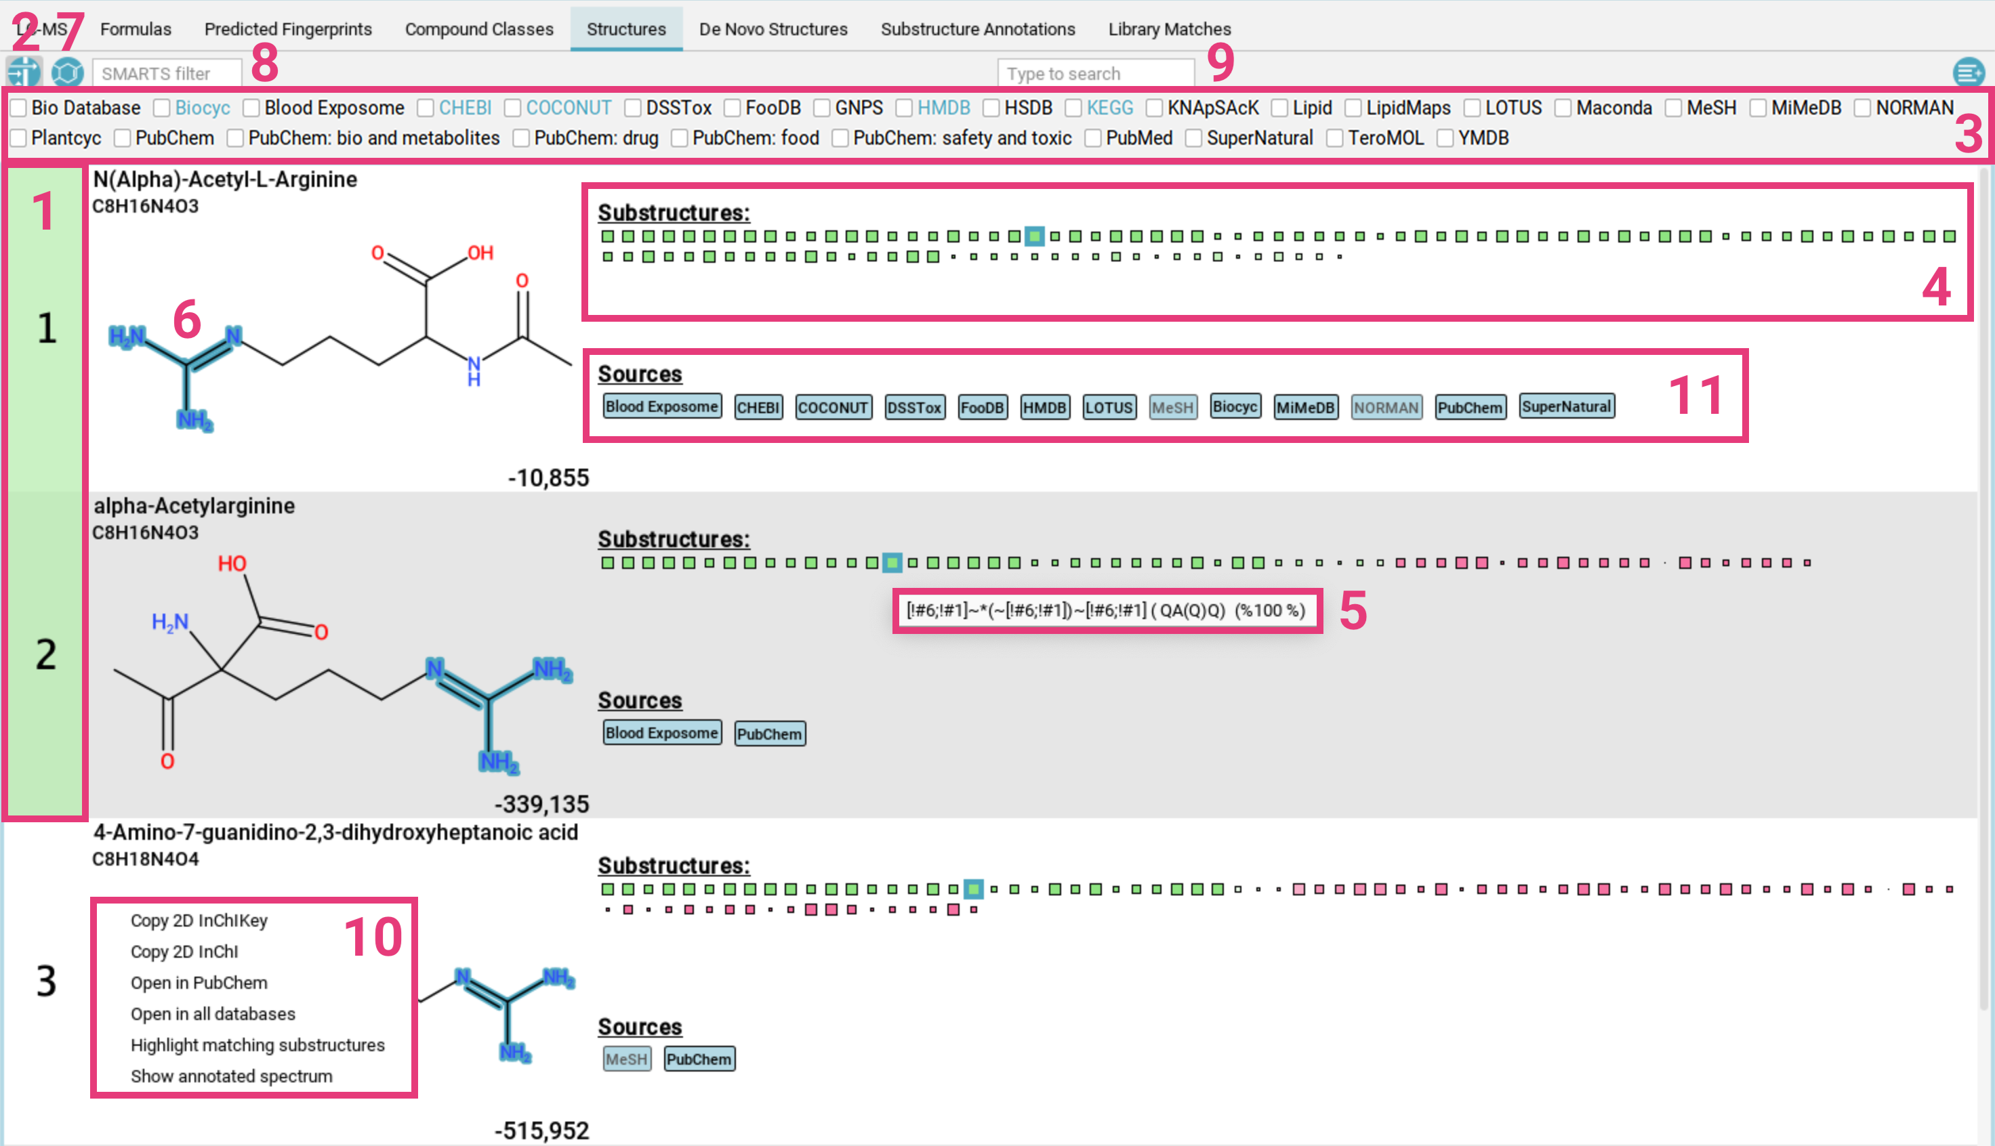1995x1146 pixels.
Task: Check the HSDB checkbox
Action: point(991,108)
